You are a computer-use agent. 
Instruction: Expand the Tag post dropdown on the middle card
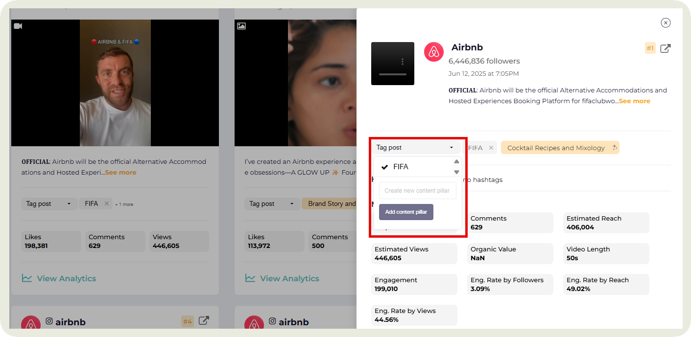point(272,203)
